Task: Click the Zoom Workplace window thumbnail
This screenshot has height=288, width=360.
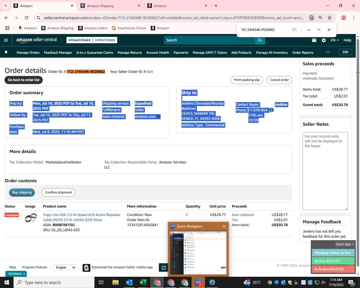Action: click(198, 253)
